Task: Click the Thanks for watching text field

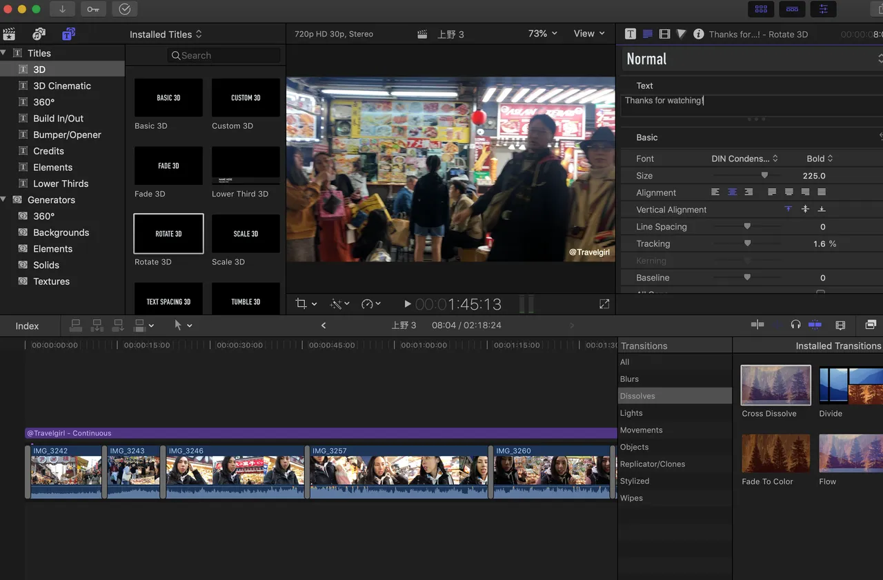Action: (x=752, y=104)
